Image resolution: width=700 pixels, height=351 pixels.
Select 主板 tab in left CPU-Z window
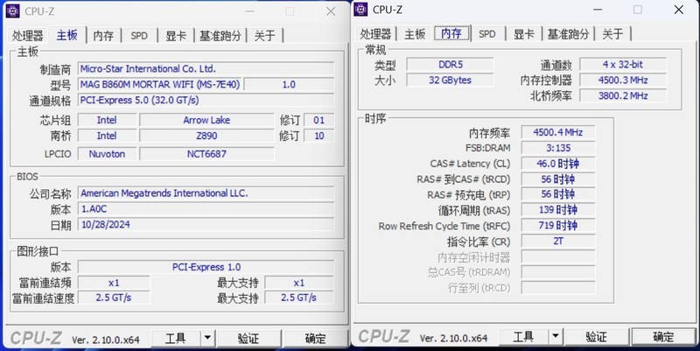coord(67,35)
